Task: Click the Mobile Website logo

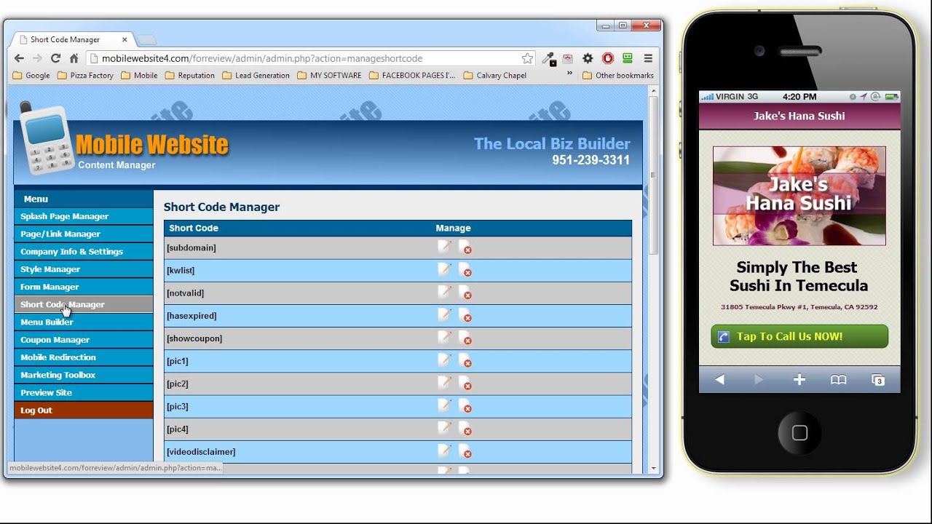Action: pos(125,139)
